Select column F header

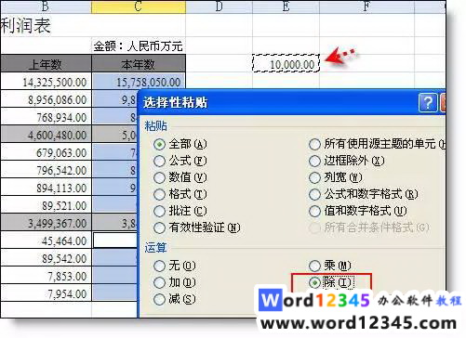tap(366, 6)
